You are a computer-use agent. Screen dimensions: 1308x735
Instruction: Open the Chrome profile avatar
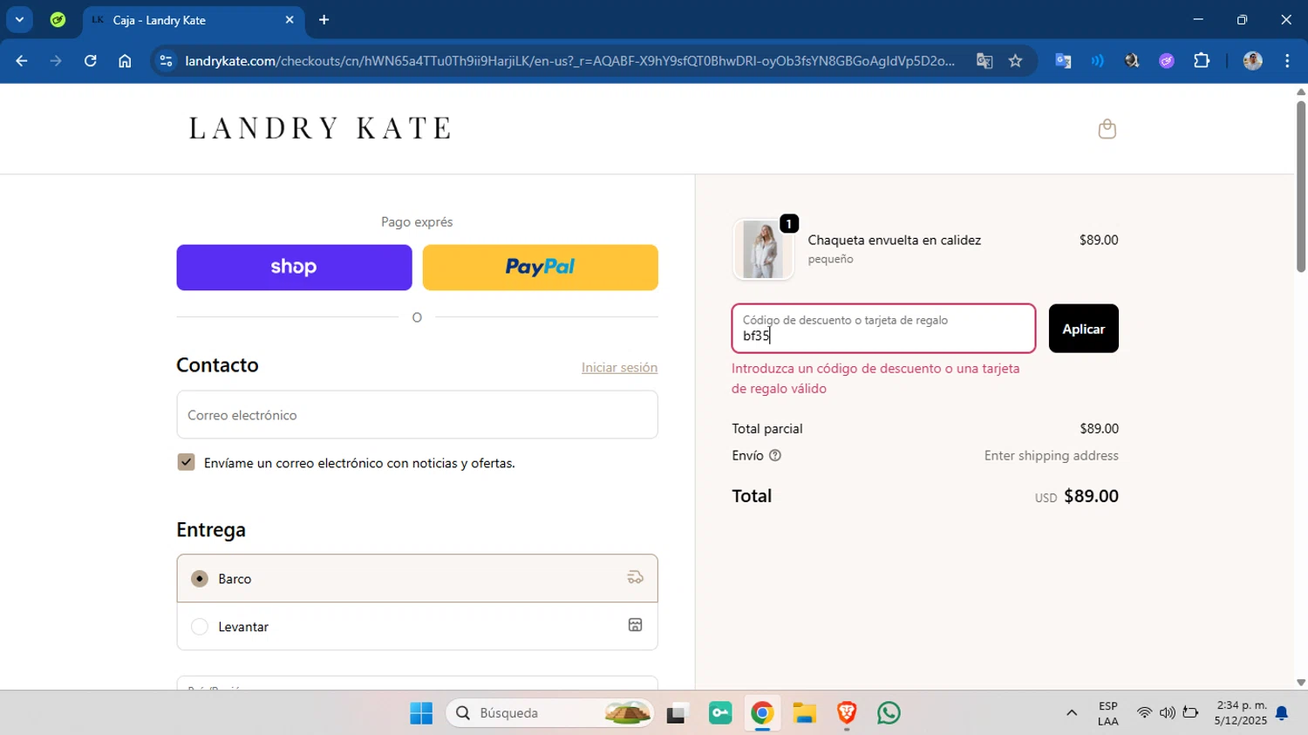pyautogui.click(x=1252, y=61)
